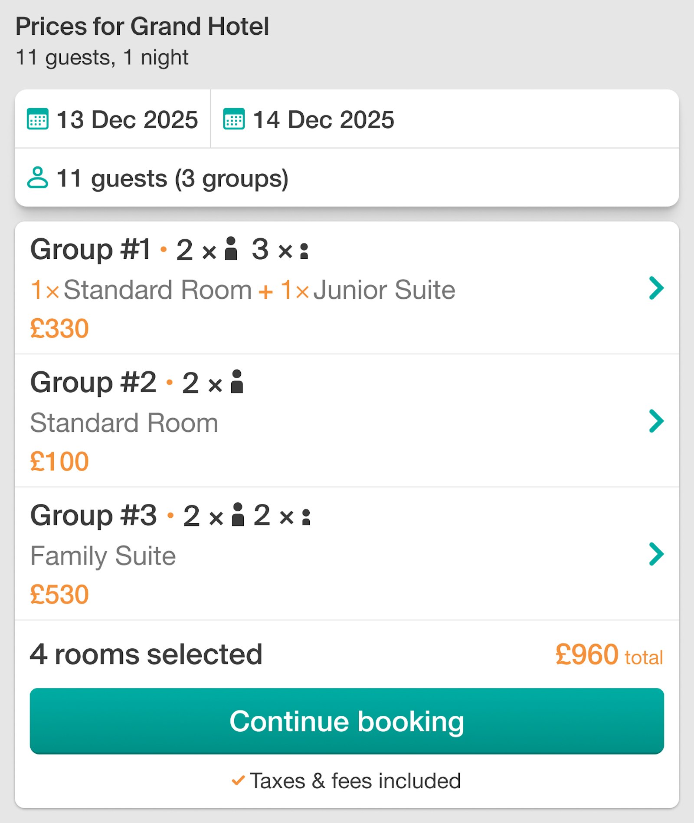The height and width of the screenshot is (823, 694).
Task: Click the orange taxes checkmark icon
Action: point(238,780)
